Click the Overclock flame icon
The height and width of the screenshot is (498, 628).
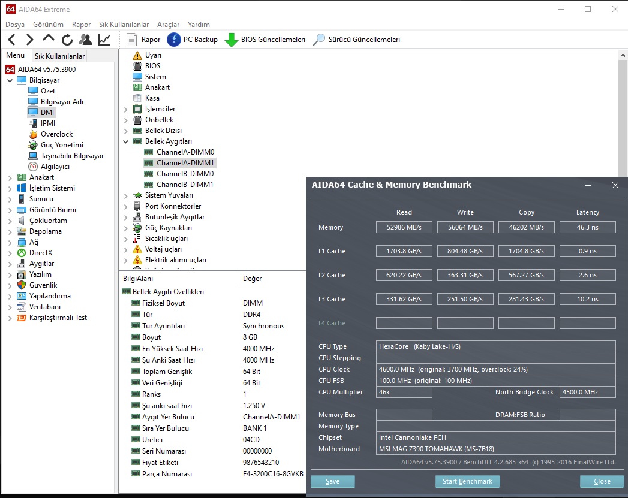tap(33, 134)
